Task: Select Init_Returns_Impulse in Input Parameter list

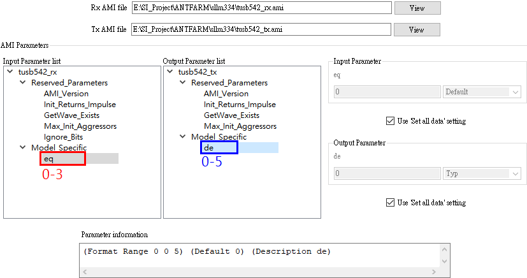Action: point(80,105)
